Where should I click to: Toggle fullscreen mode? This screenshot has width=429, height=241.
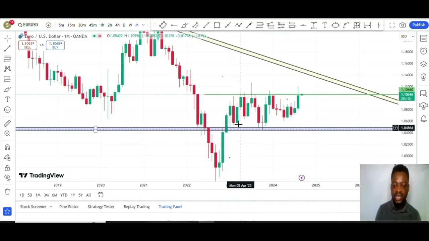(392, 25)
